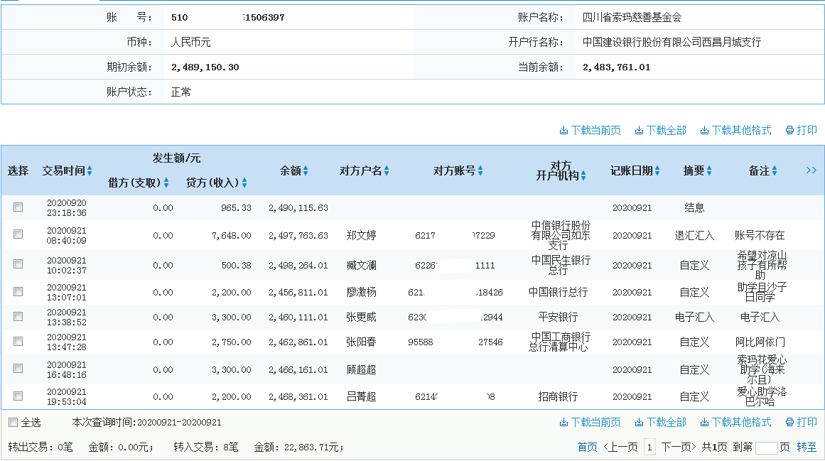Click the page number input field
This screenshot has width=825, height=461.
pyautogui.click(x=766, y=448)
